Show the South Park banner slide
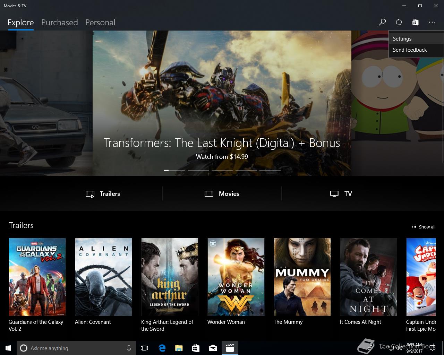Screen dimensions: 444x355 (397, 103)
